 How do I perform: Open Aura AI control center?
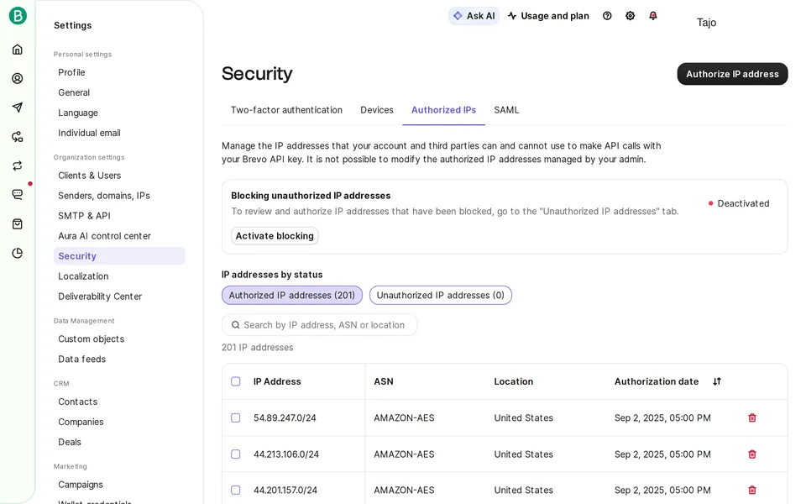[x=104, y=236]
